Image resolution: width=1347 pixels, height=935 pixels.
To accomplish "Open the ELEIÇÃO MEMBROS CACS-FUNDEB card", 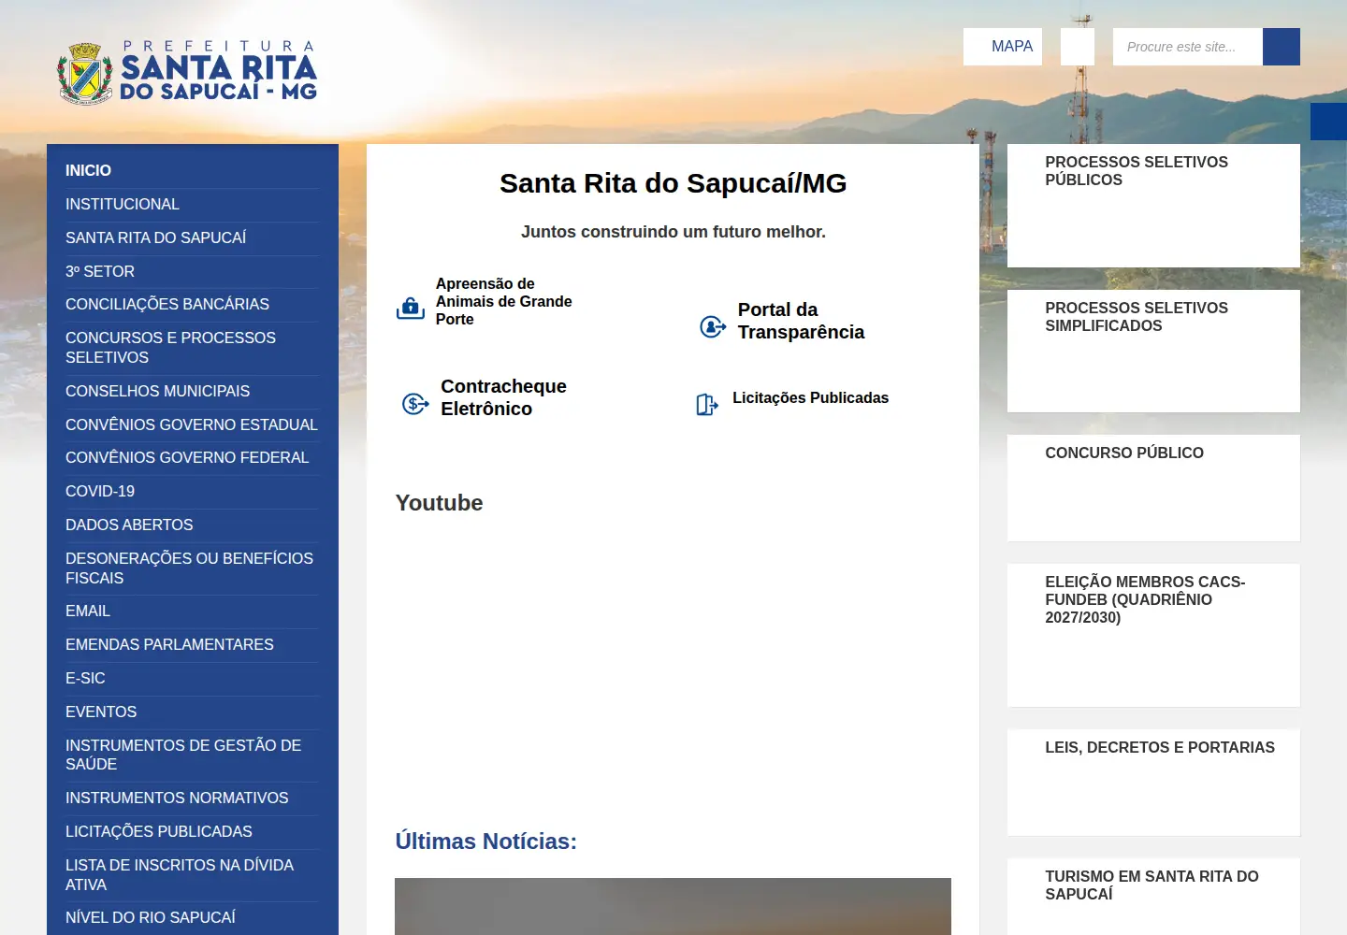I will [x=1153, y=636].
